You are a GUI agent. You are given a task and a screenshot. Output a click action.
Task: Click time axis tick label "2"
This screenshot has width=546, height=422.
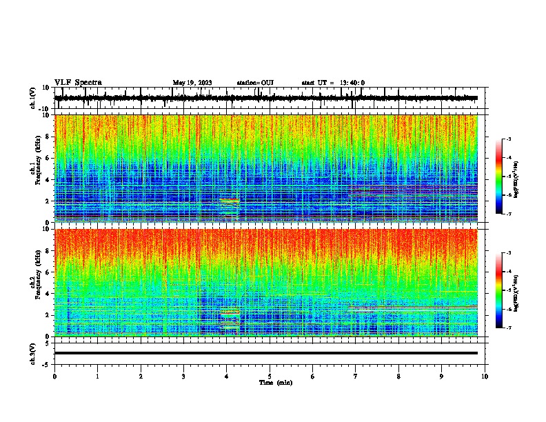coord(141,376)
